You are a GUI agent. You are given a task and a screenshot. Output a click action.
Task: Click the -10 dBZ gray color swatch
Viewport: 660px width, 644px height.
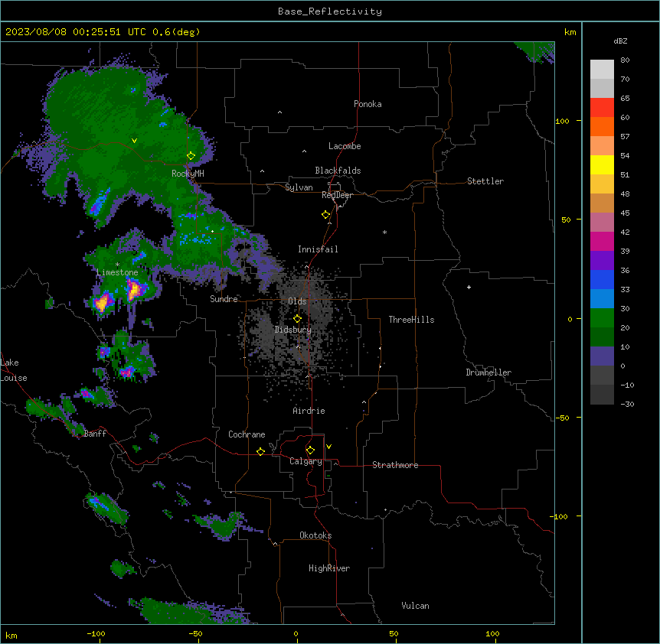602,395
